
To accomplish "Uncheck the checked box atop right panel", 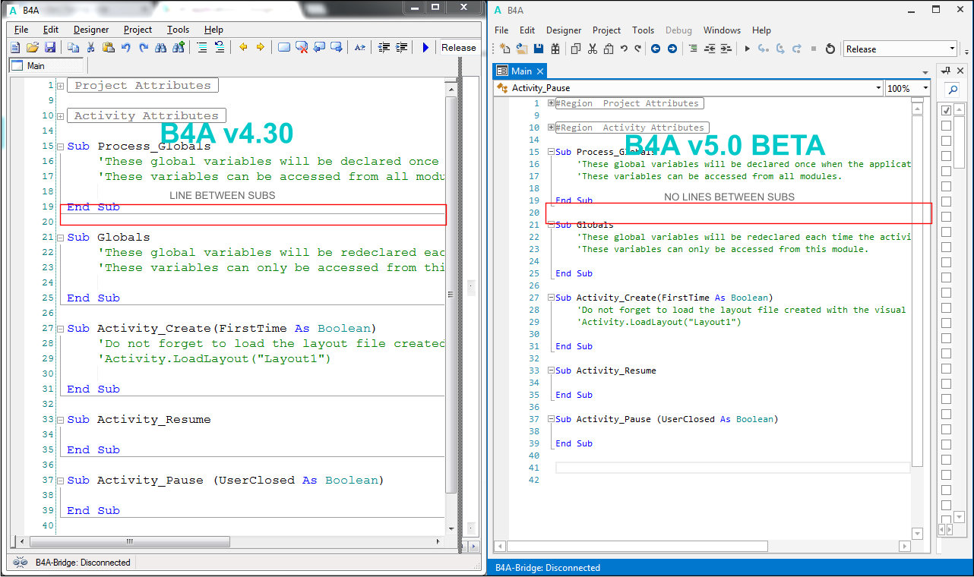I will pos(946,111).
